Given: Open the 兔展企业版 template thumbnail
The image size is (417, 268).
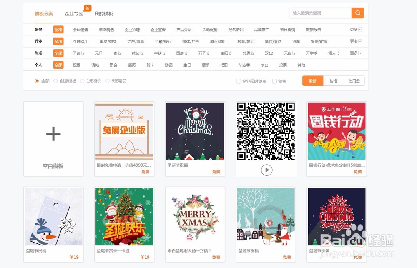Looking at the screenshot, I should (124, 131).
